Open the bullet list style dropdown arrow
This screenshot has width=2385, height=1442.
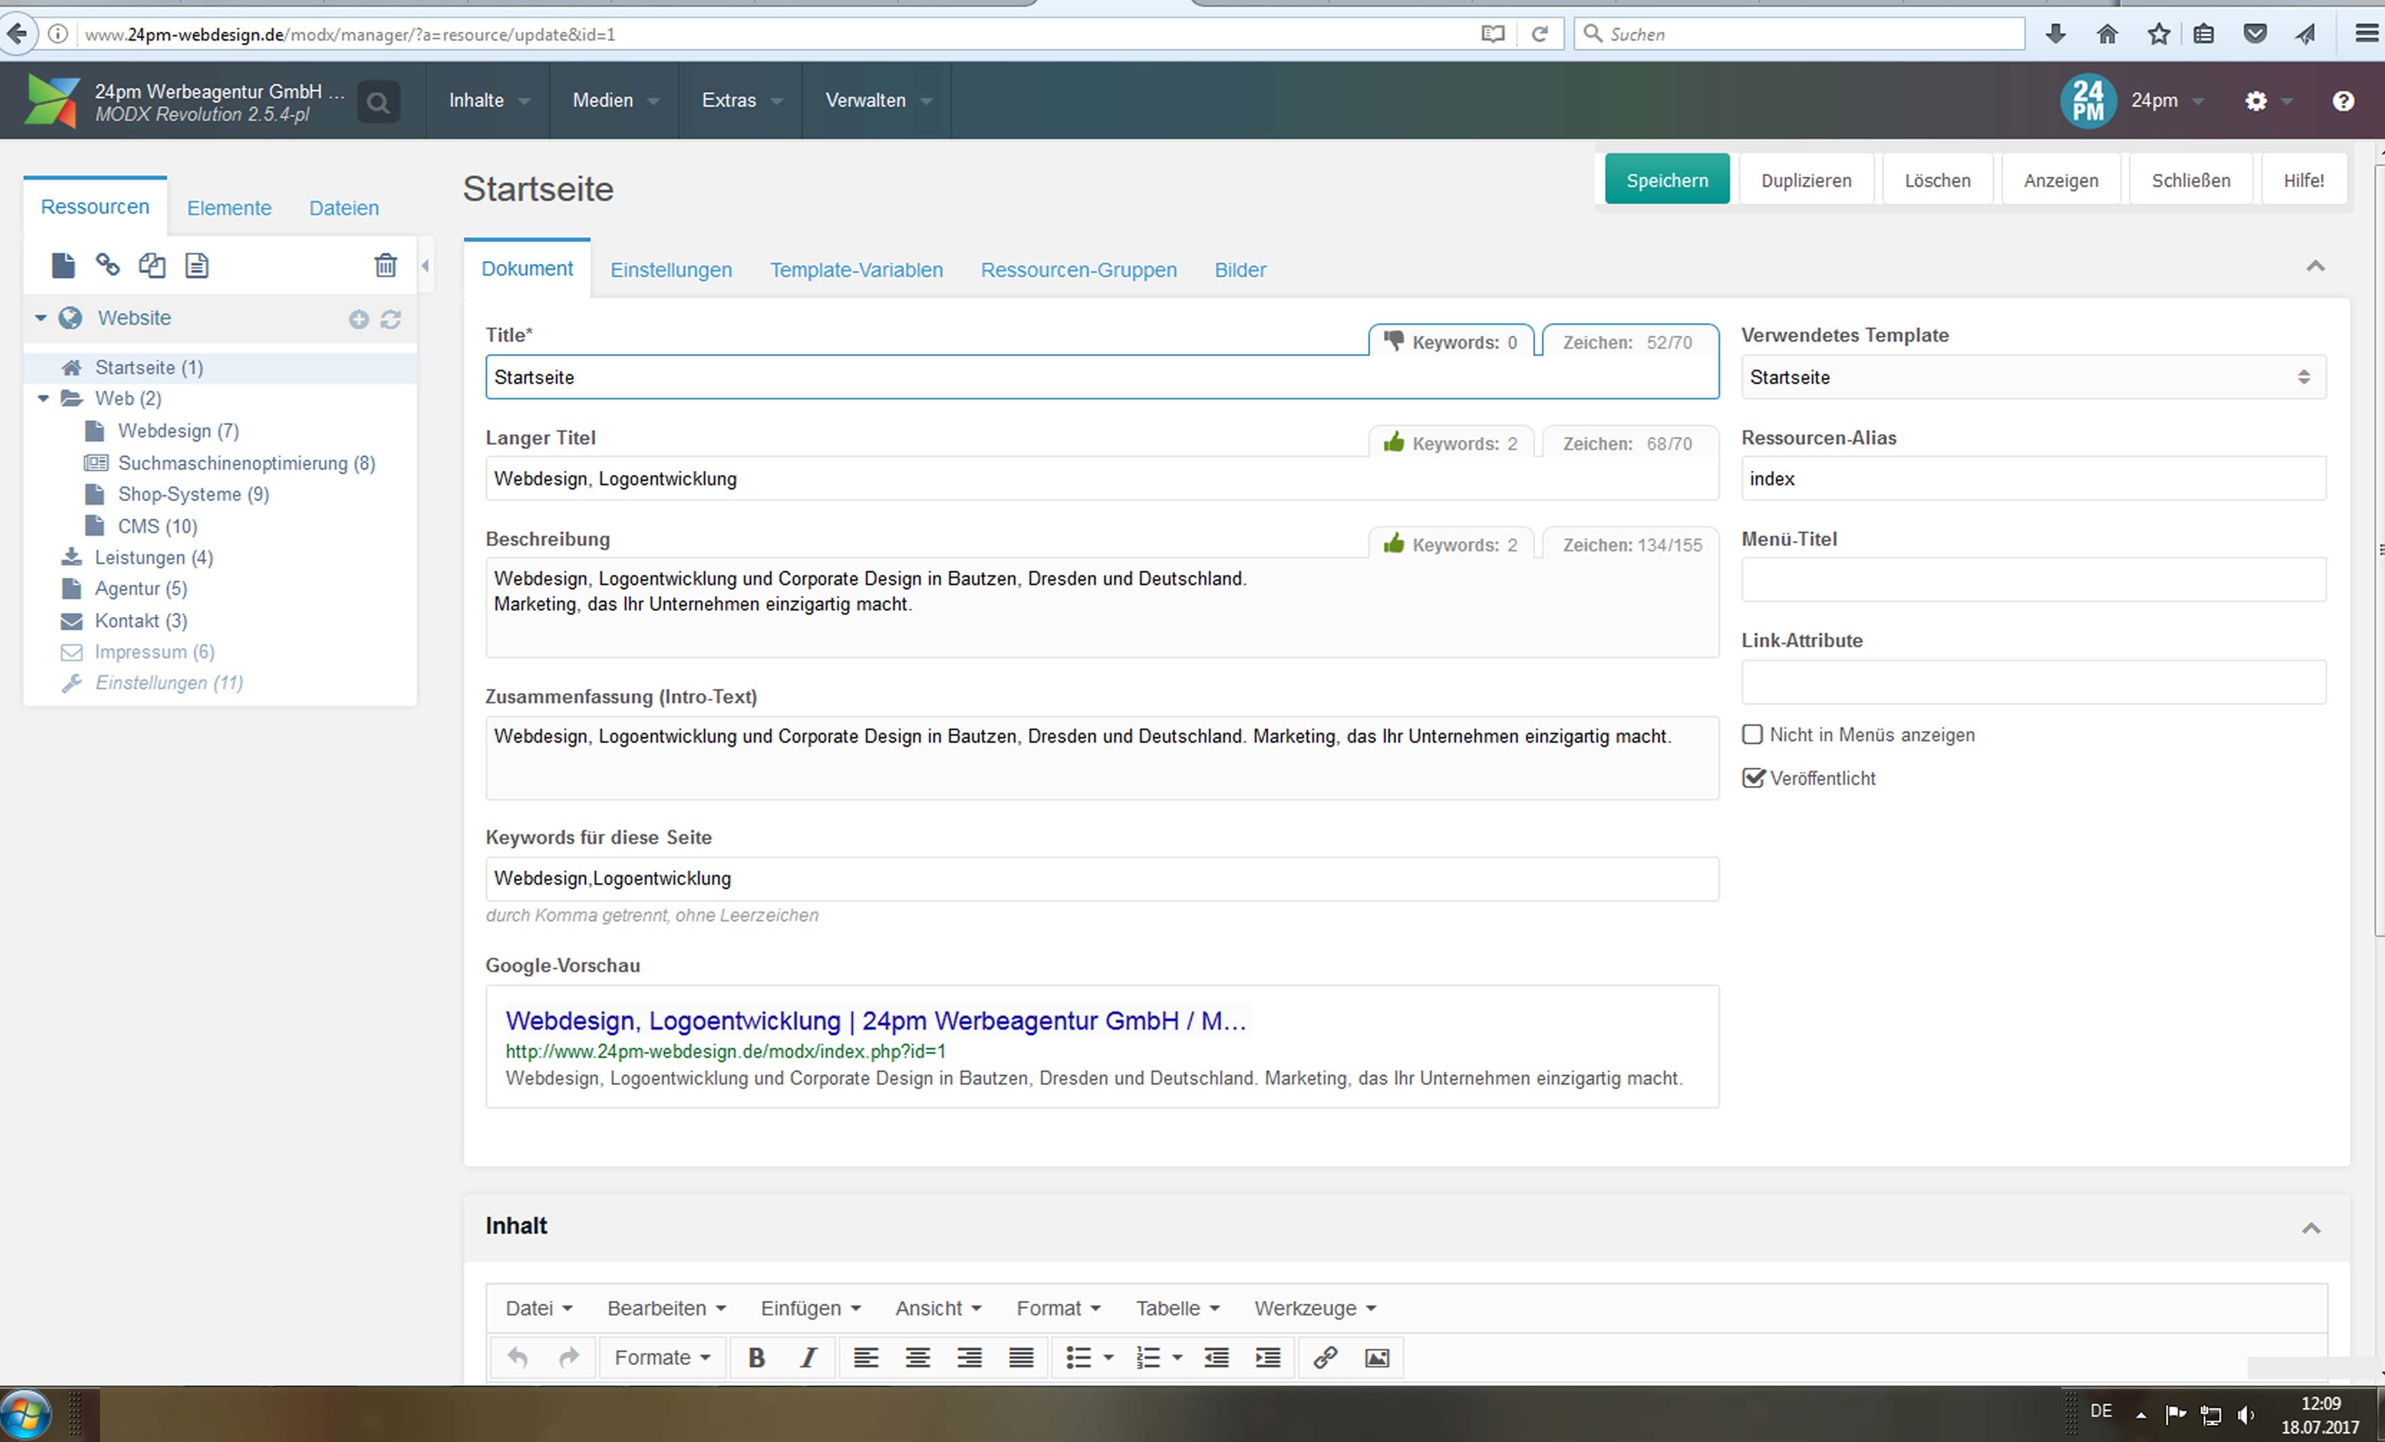coord(1108,1358)
